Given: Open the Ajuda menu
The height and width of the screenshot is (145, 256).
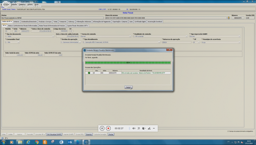Looking at the screenshot, I should 37,4.
